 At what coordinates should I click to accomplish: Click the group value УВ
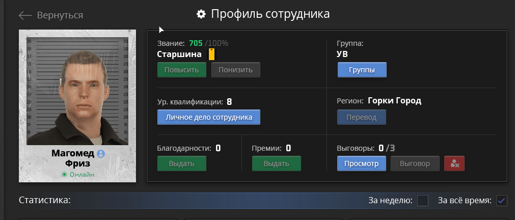[x=342, y=54]
